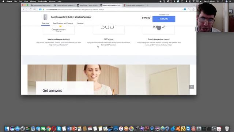Open Skype from the dock

[x=59, y=129]
